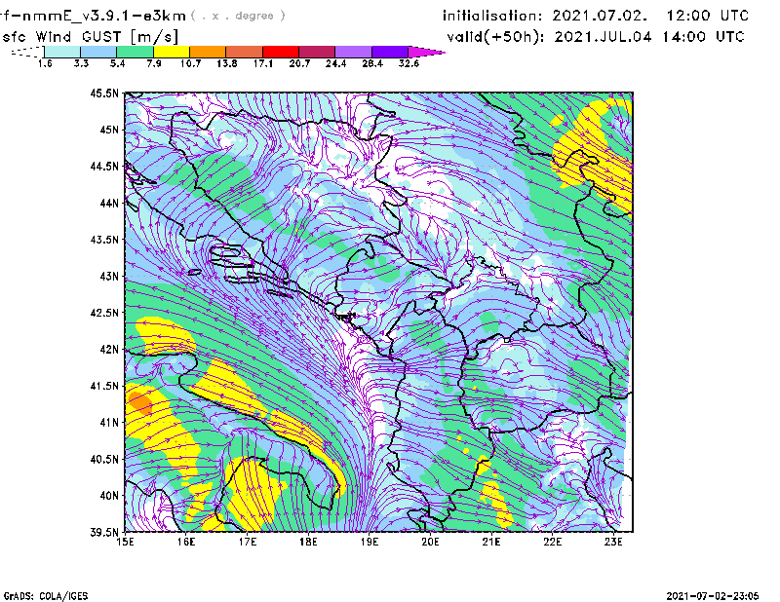Screen dimensions: 780x602
Task: Click the 15E longitude label
Action: [125, 542]
